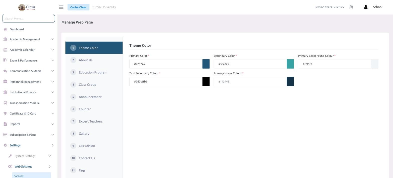Open the Education Program step
The width and height of the screenshot is (393, 178).
[94, 72]
